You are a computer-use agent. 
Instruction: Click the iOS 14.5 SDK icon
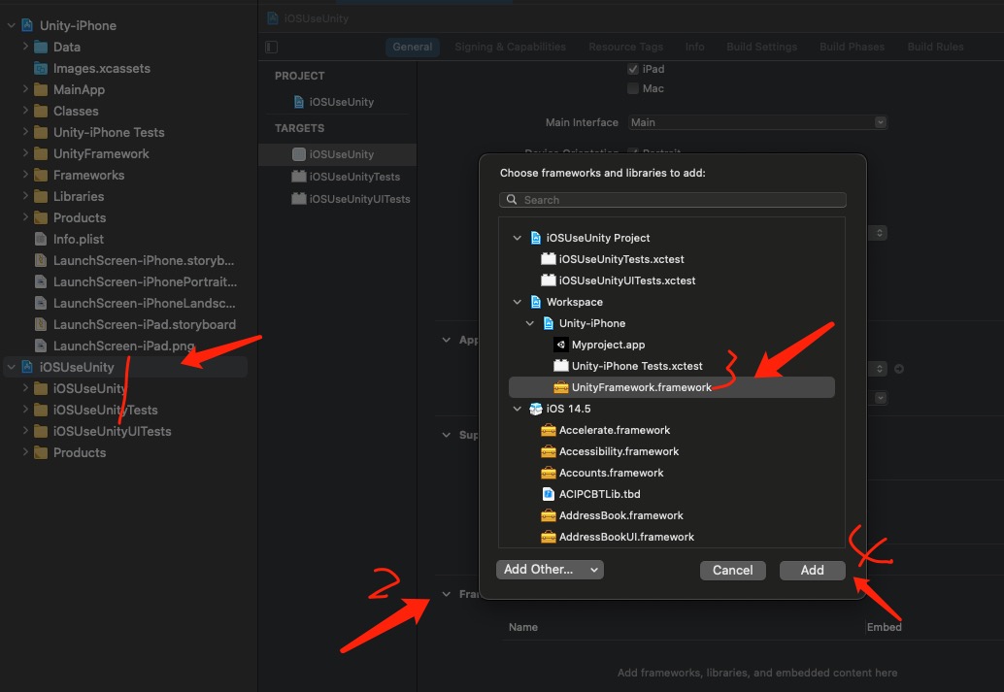pos(536,409)
